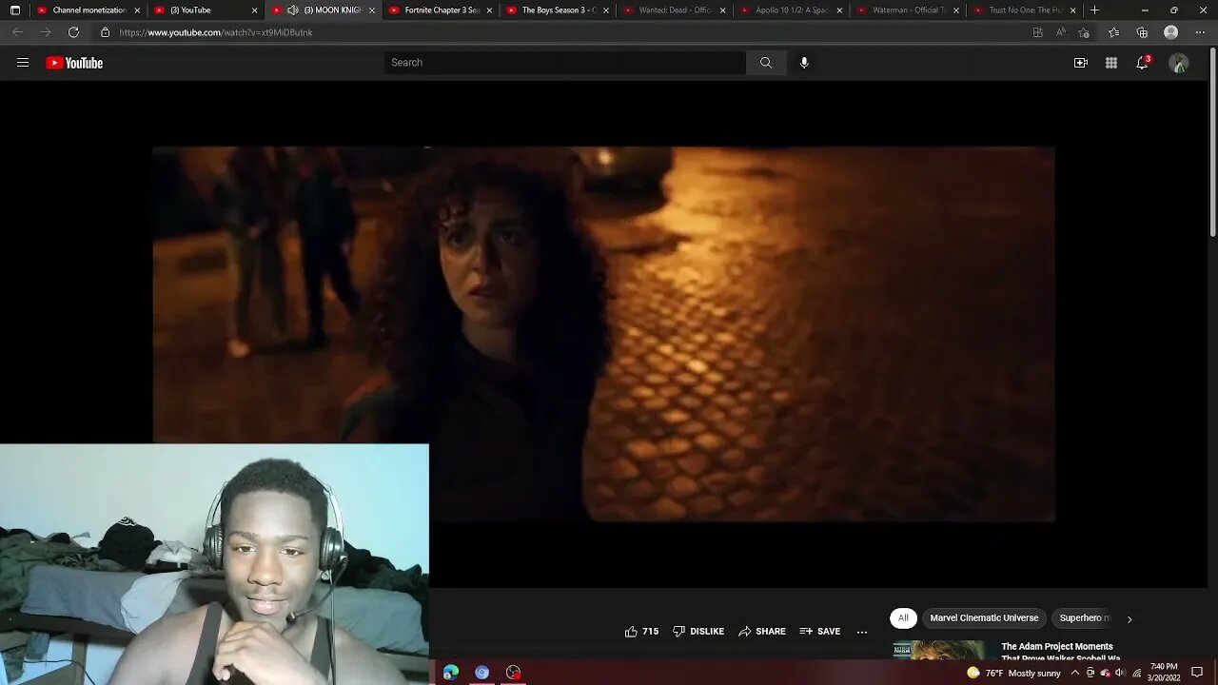Select the Marvel Cinematic Universe chip
Viewport: 1218px width, 685px height.
tap(984, 618)
